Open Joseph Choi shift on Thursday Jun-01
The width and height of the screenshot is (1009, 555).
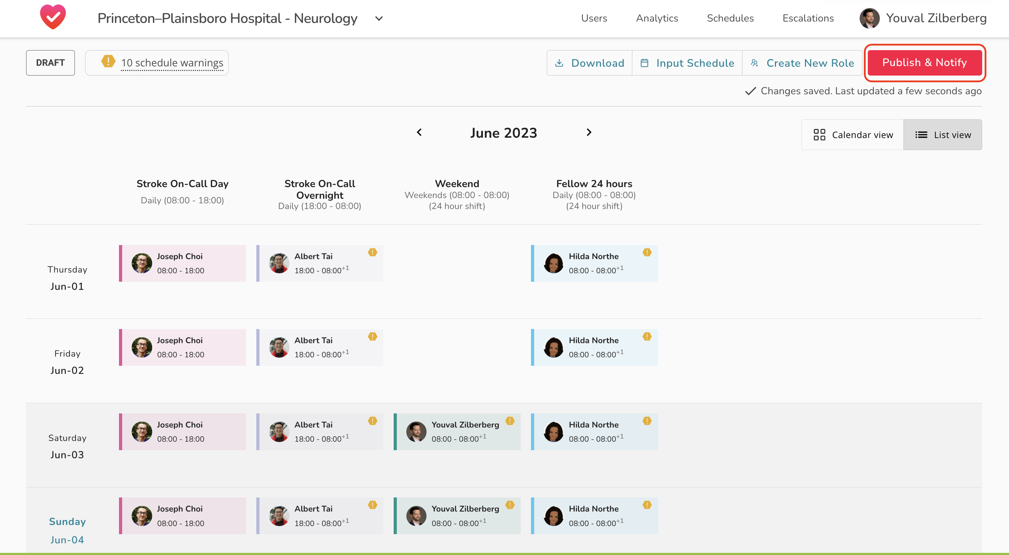pos(183,263)
